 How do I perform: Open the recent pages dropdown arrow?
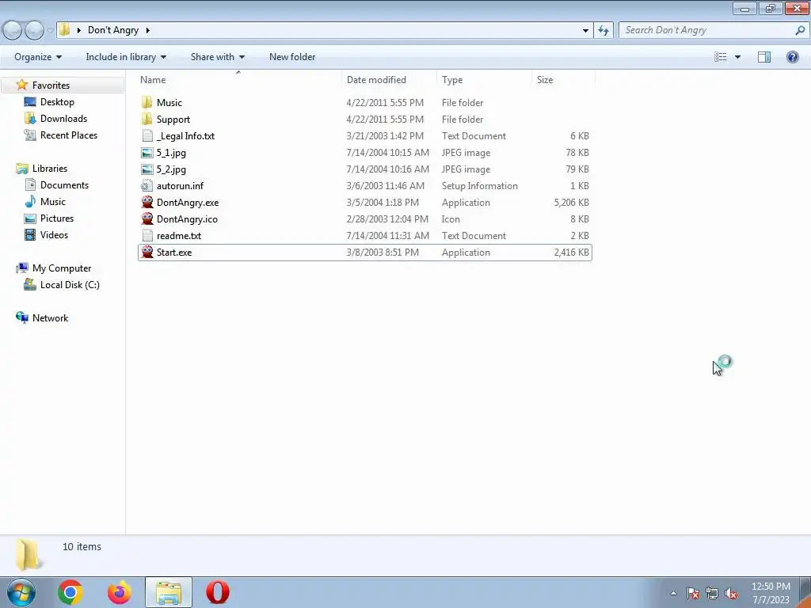click(x=50, y=31)
